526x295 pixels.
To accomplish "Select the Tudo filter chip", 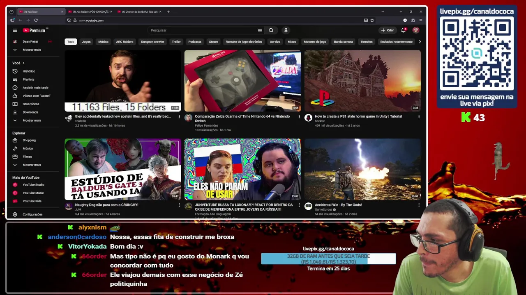I will click(x=71, y=42).
